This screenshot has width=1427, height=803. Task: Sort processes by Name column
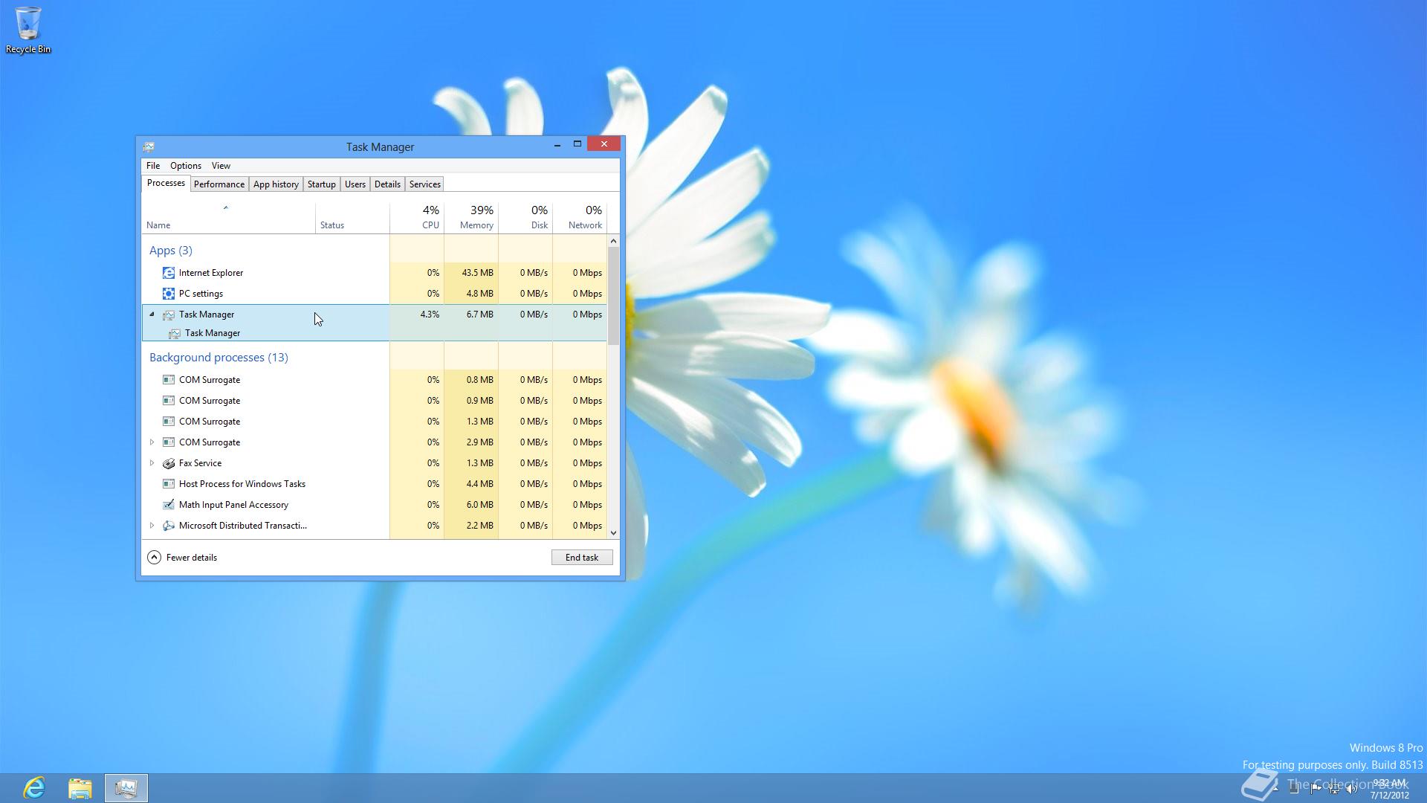point(228,218)
